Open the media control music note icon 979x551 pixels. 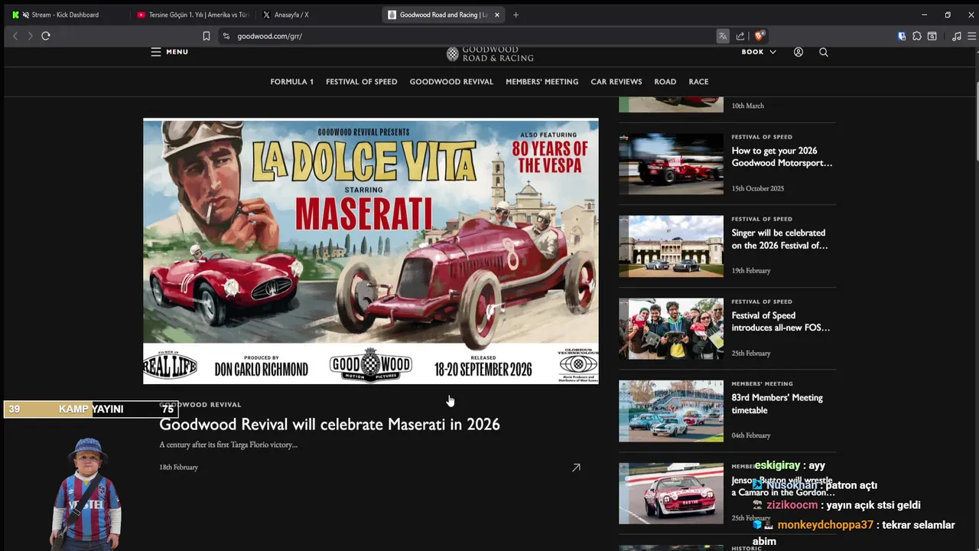pyautogui.click(x=957, y=36)
